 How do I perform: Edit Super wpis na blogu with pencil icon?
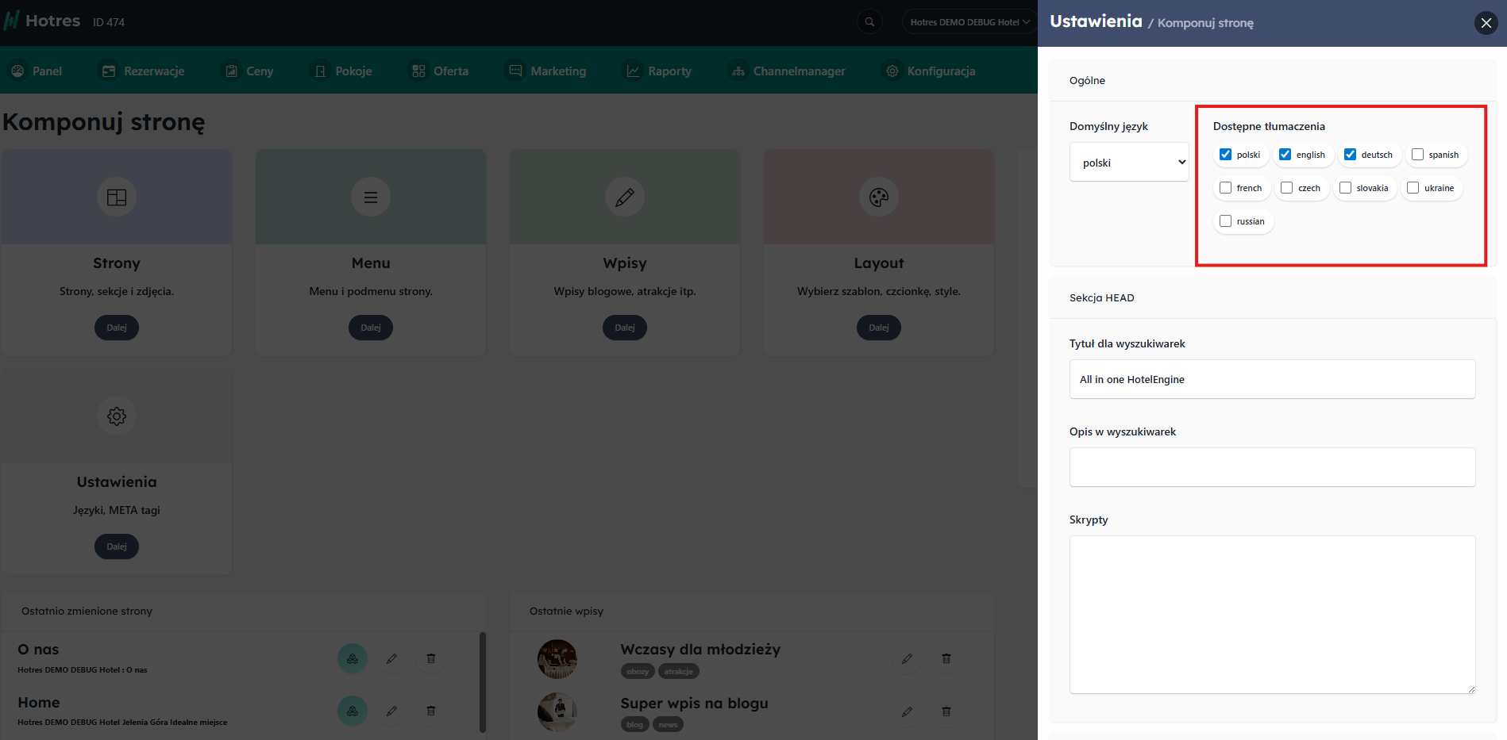tap(907, 711)
